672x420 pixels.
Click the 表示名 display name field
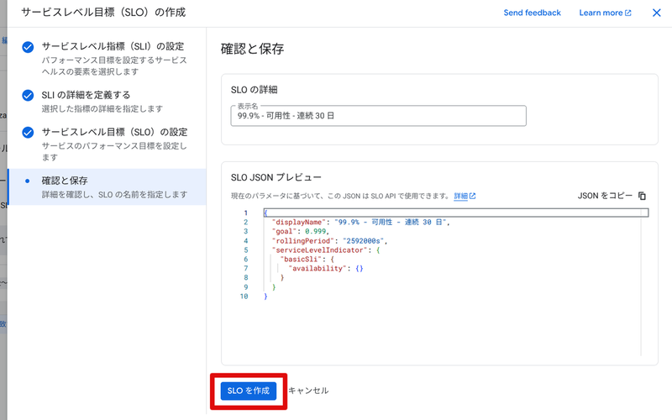pos(379,116)
